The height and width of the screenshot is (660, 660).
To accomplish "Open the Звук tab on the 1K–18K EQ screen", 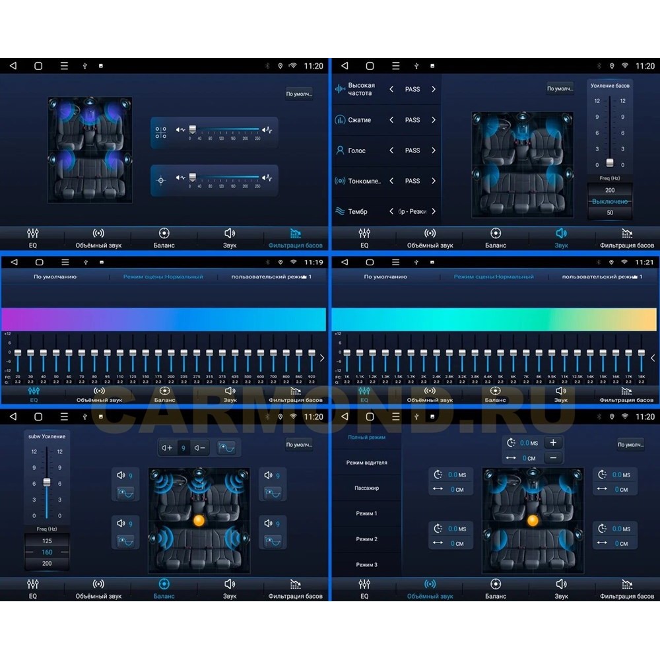I will (x=560, y=395).
